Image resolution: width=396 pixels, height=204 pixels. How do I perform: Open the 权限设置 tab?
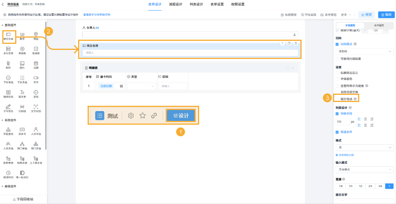tap(238, 4)
